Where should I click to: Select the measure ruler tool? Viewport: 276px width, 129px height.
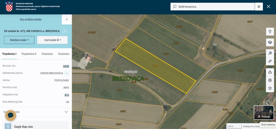270,61
